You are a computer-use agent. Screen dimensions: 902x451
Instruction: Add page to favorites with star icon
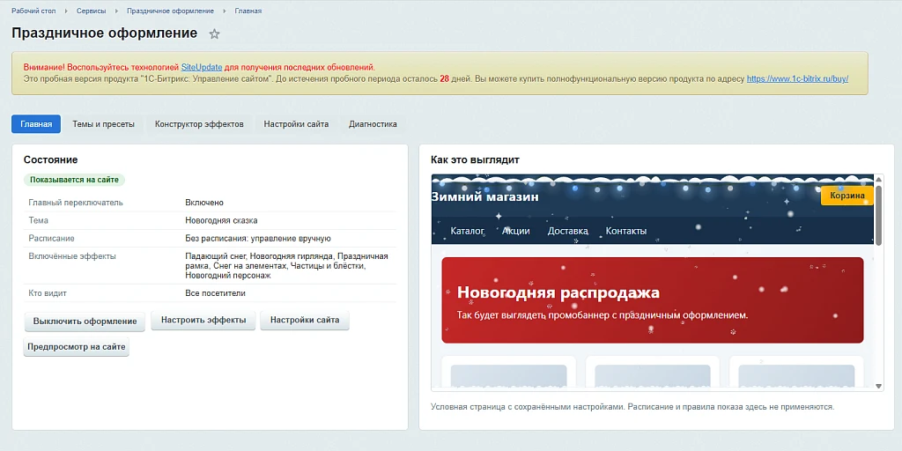pos(215,34)
